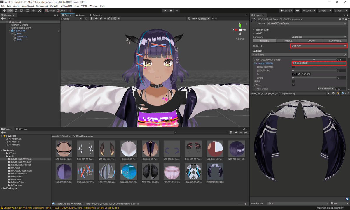350x210 pixels.
Task: Switch preview shape with the sphere icon
Action: [x=333, y=93]
